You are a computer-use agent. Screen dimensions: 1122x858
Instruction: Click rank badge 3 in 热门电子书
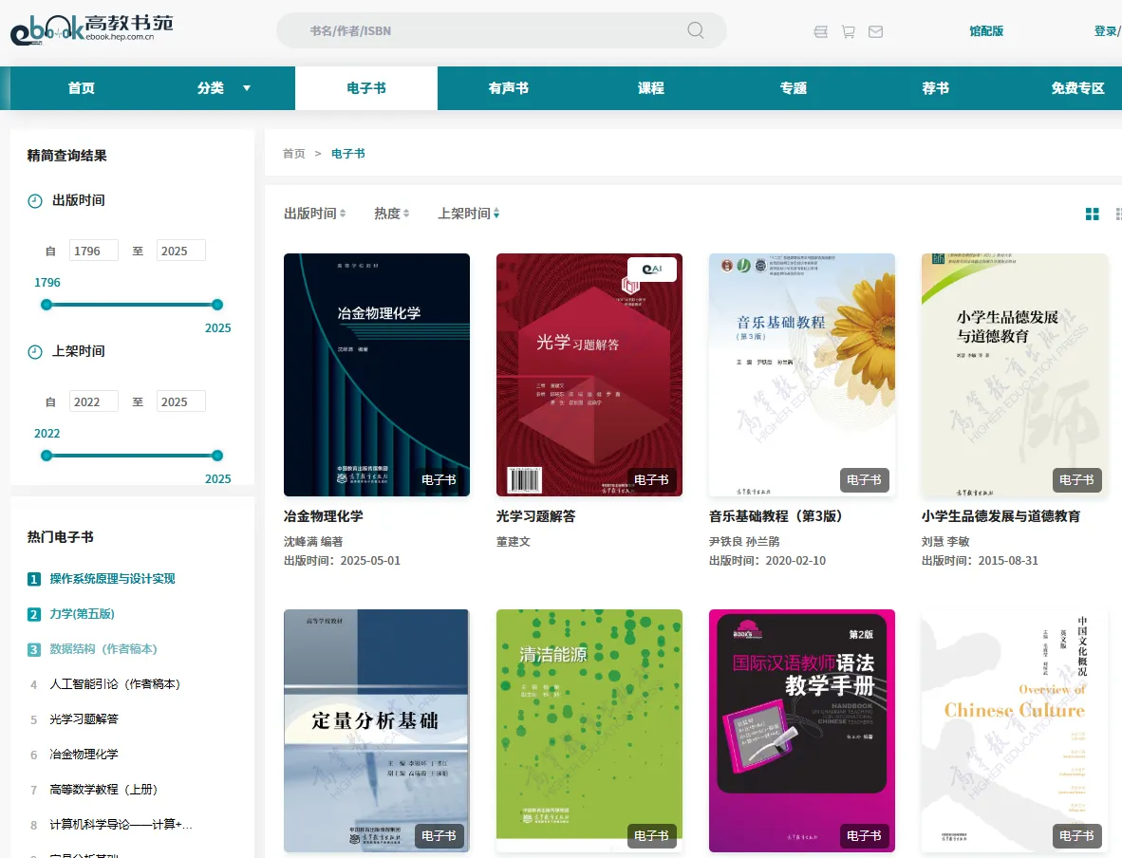[33, 649]
